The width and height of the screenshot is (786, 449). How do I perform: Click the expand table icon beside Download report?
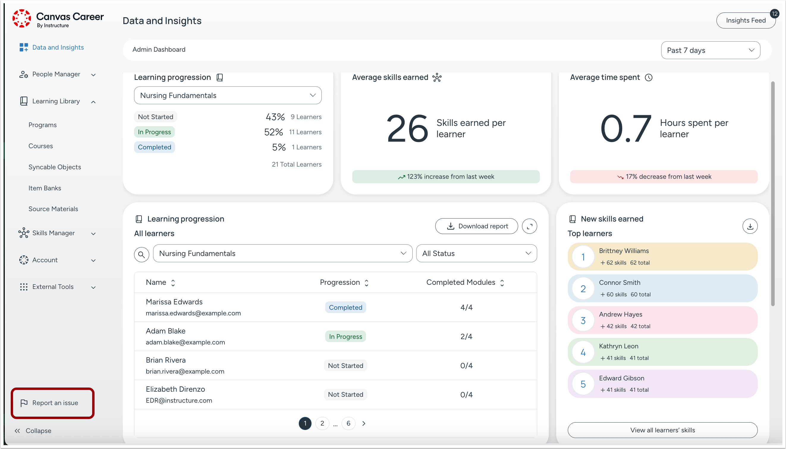click(x=529, y=226)
